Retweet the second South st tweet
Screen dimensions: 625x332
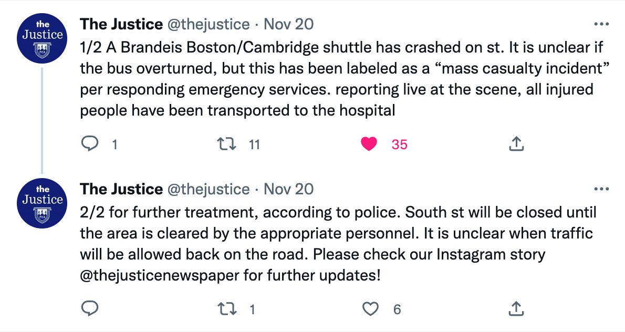(x=227, y=309)
